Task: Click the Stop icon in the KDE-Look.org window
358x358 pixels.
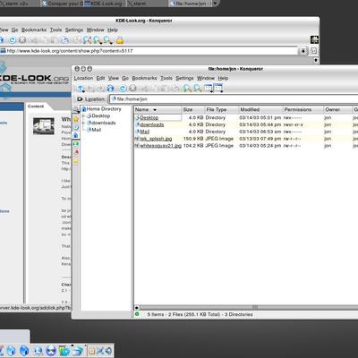Action: [x=22, y=39]
